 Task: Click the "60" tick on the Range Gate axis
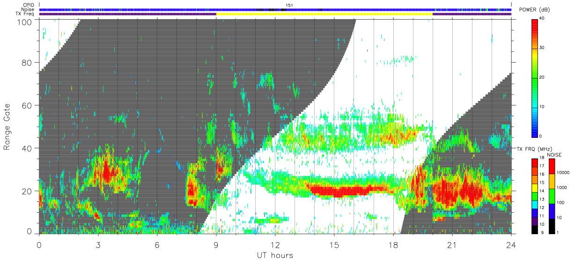27,106
